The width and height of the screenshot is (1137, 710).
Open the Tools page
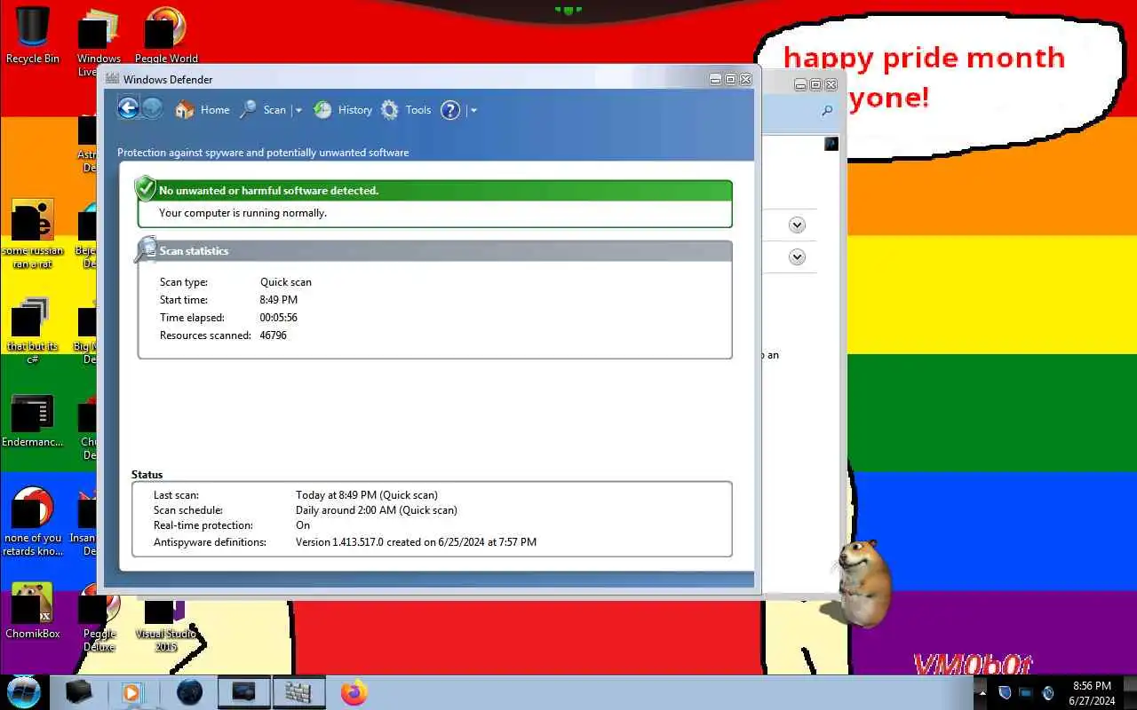[406, 110]
